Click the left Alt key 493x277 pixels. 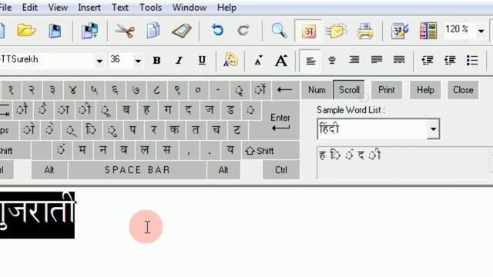(x=49, y=170)
